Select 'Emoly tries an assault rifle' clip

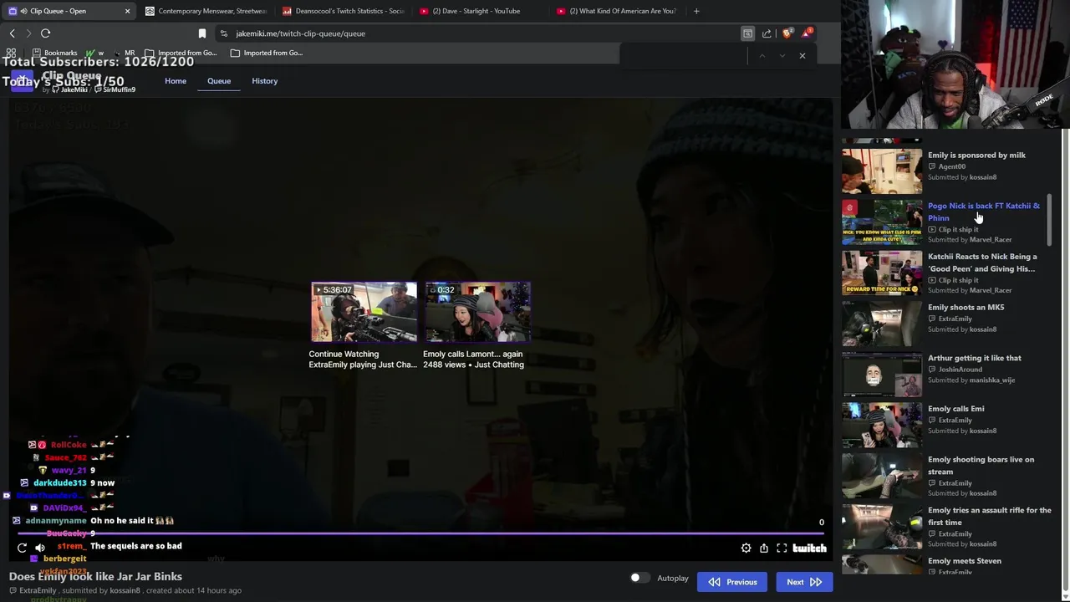pyautogui.click(x=989, y=516)
